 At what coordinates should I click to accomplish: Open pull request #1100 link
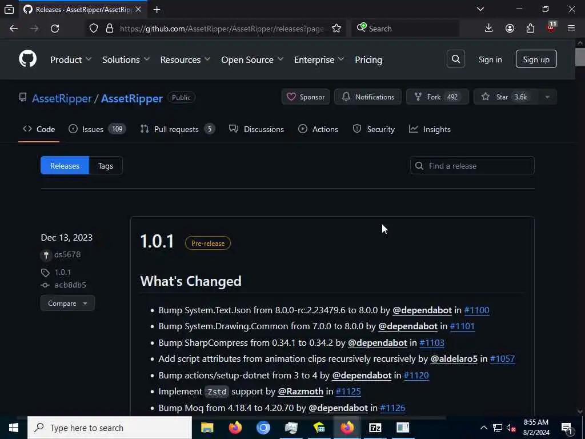click(x=476, y=310)
